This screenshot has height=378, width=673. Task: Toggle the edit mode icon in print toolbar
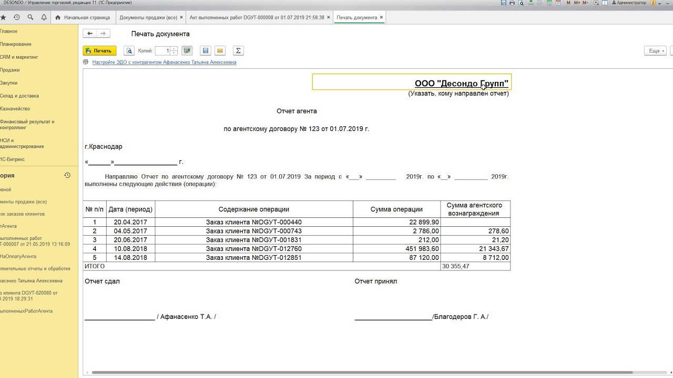coord(187,51)
